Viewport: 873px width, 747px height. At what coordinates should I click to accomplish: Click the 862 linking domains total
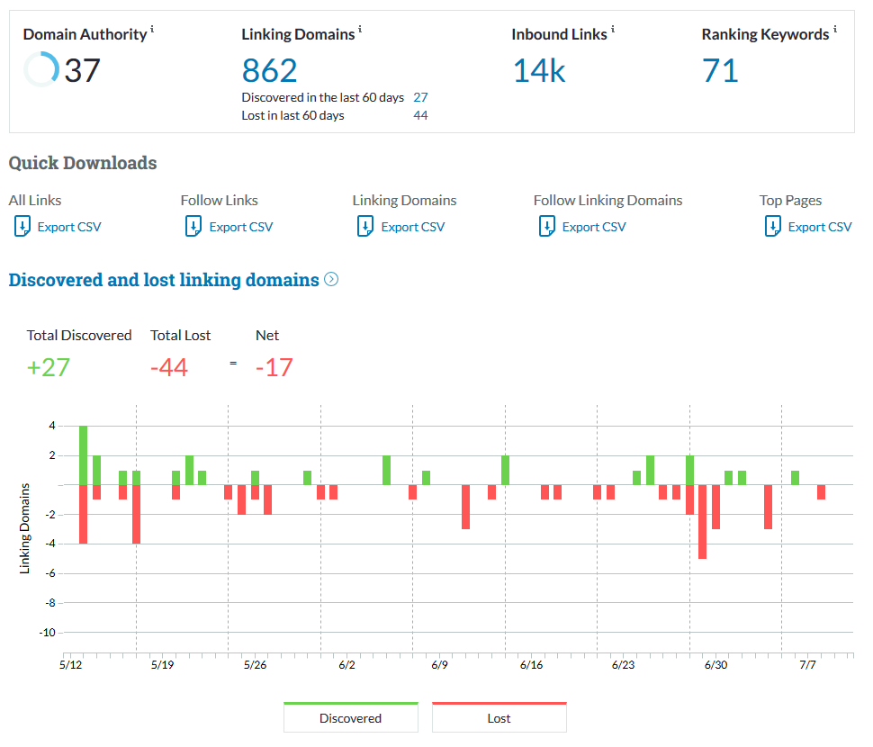coord(269,70)
